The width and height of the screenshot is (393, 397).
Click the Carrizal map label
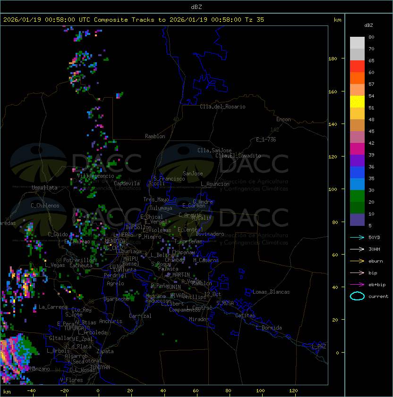point(140,316)
